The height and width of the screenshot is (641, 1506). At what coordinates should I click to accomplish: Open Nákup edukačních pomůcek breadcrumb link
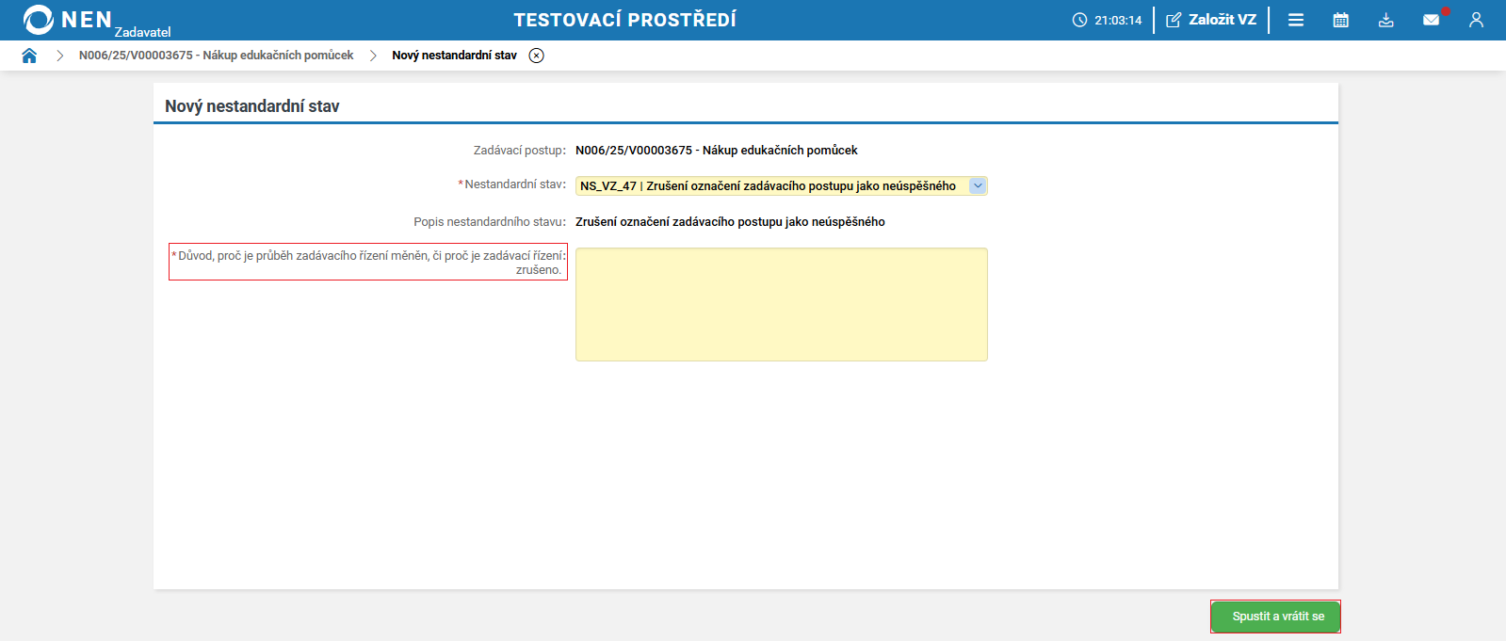coord(217,56)
